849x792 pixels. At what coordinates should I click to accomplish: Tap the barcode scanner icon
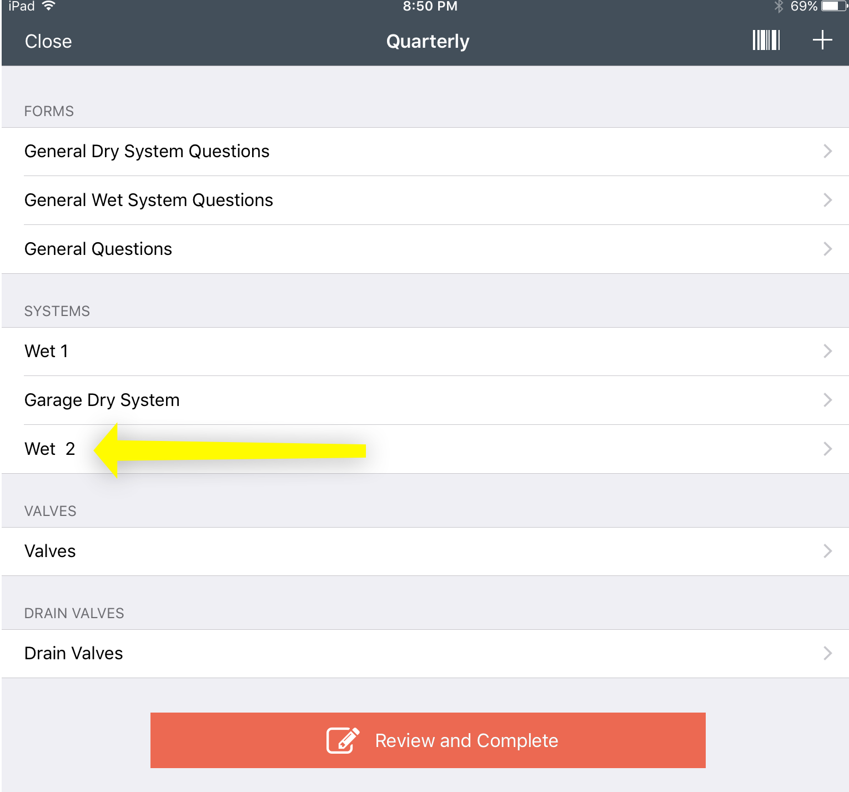(x=766, y=40)
